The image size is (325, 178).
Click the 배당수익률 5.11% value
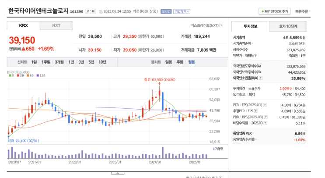tap(301, 123)
